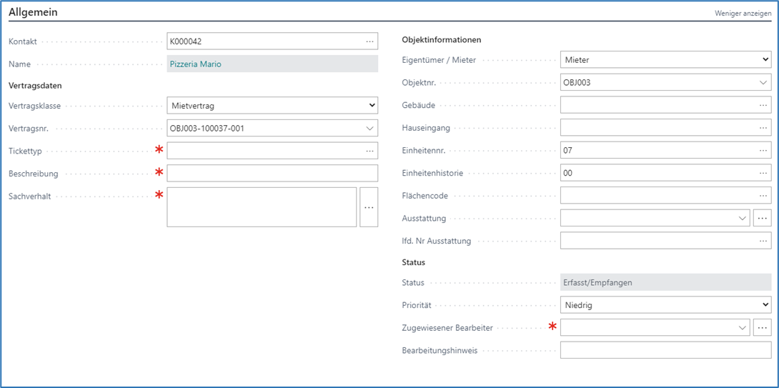Expand the Eigentümer / Mieter dropdown
The height and width of the screenshot is (388, 779).
coord(765,60)
